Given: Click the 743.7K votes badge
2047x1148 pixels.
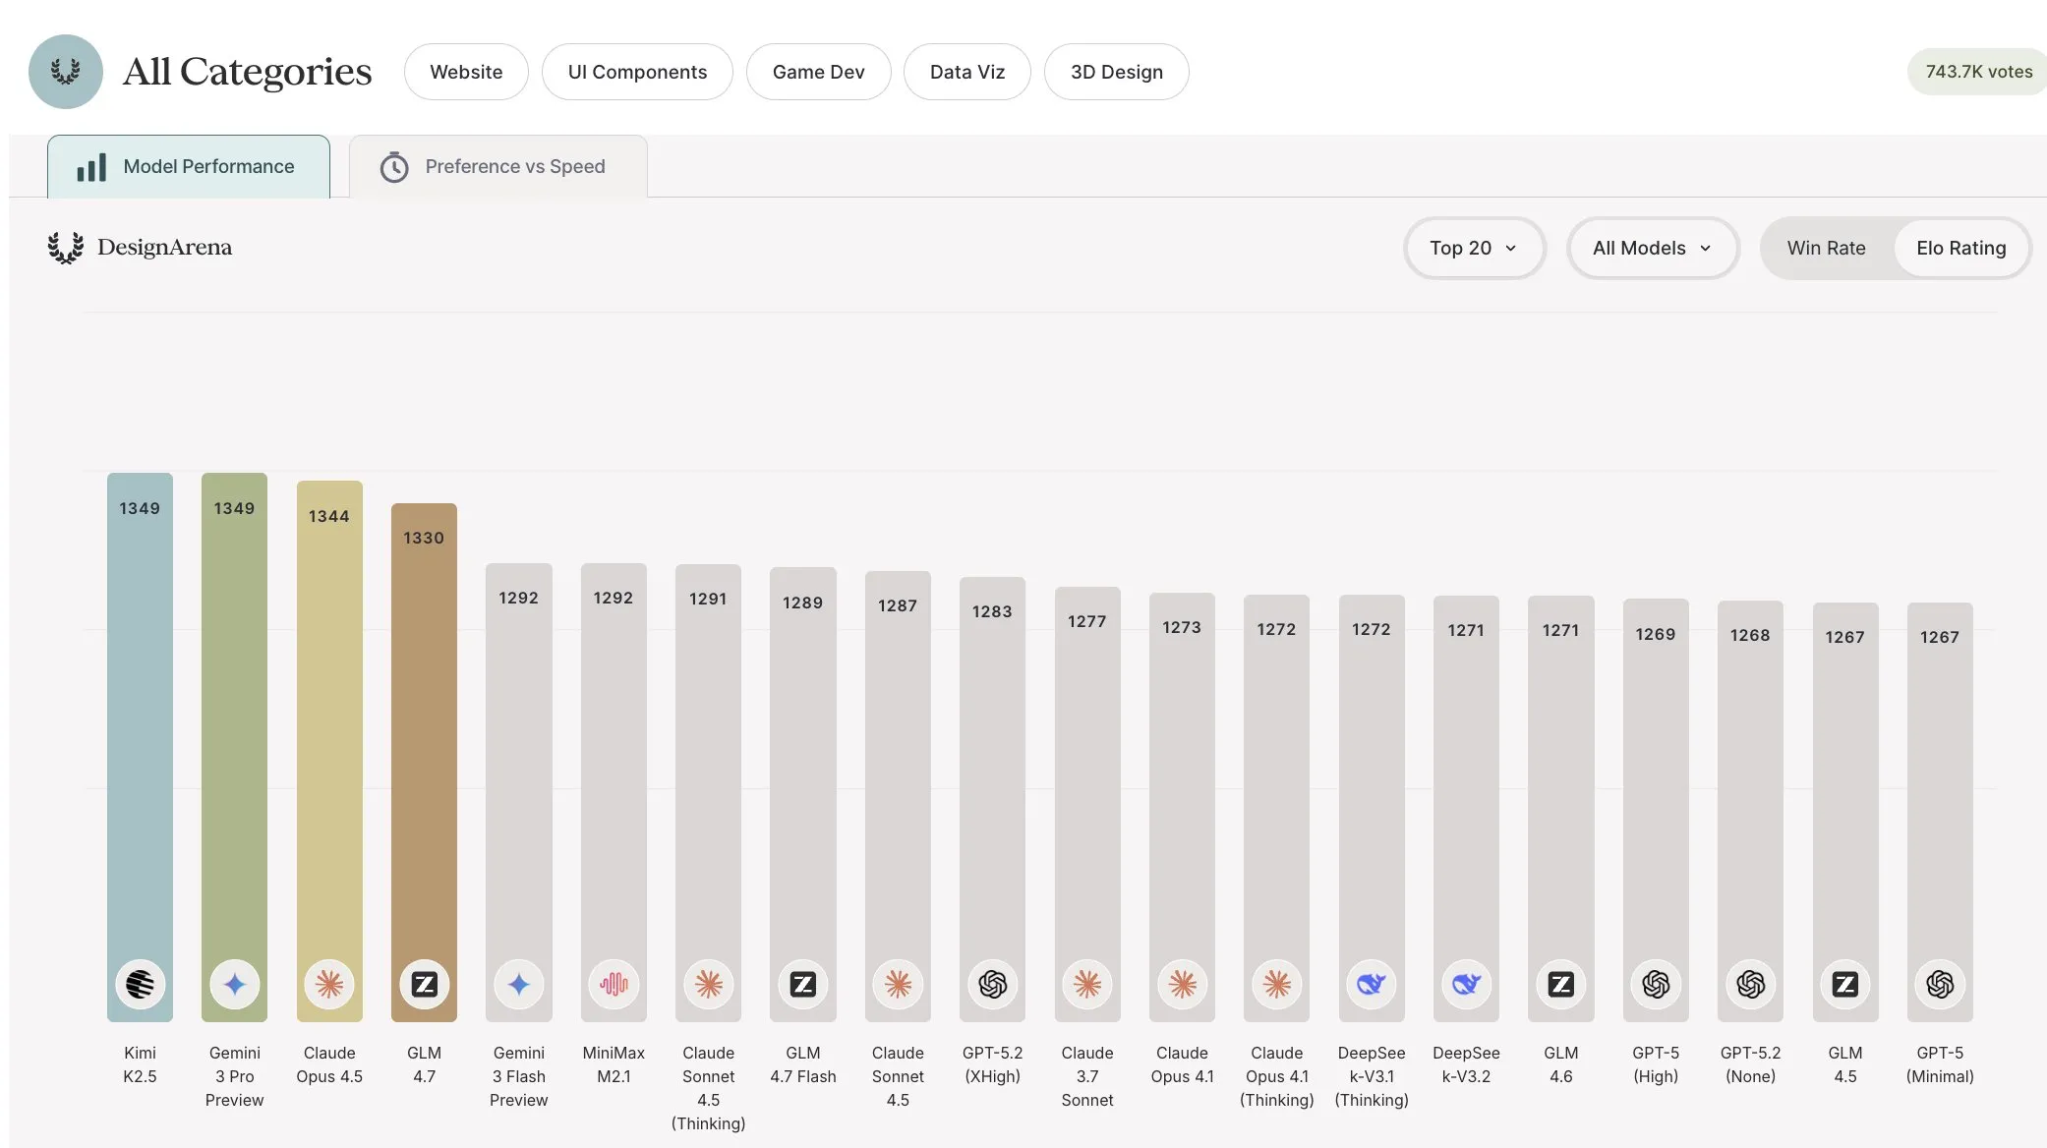Looking at the screenshot, I should click(x=1977, y=71).
